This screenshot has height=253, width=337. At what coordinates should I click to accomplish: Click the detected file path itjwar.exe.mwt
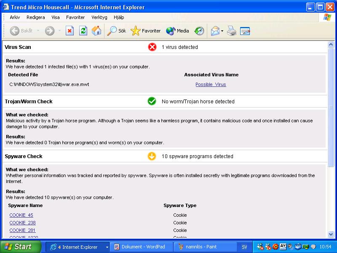(49, 84)
